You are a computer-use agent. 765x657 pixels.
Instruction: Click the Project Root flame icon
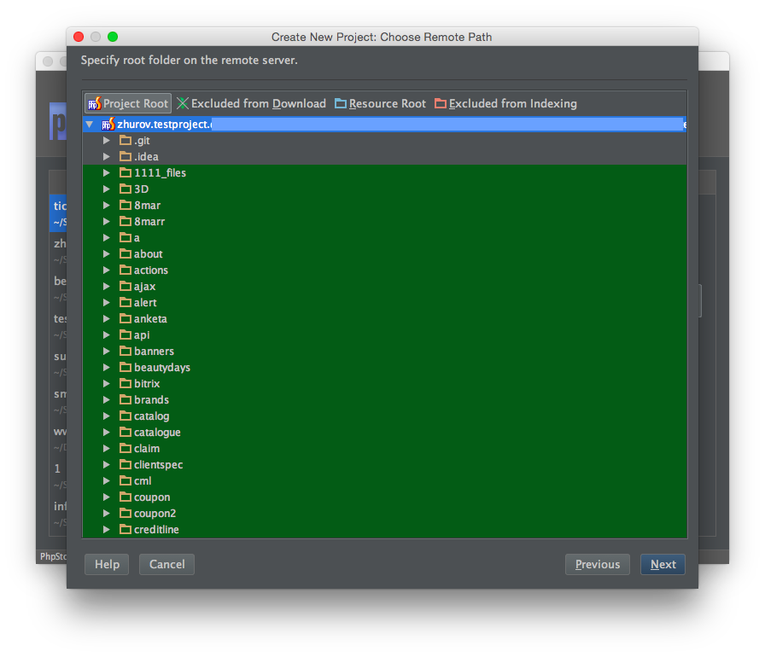pyautogui.click(x=94, y=103)
